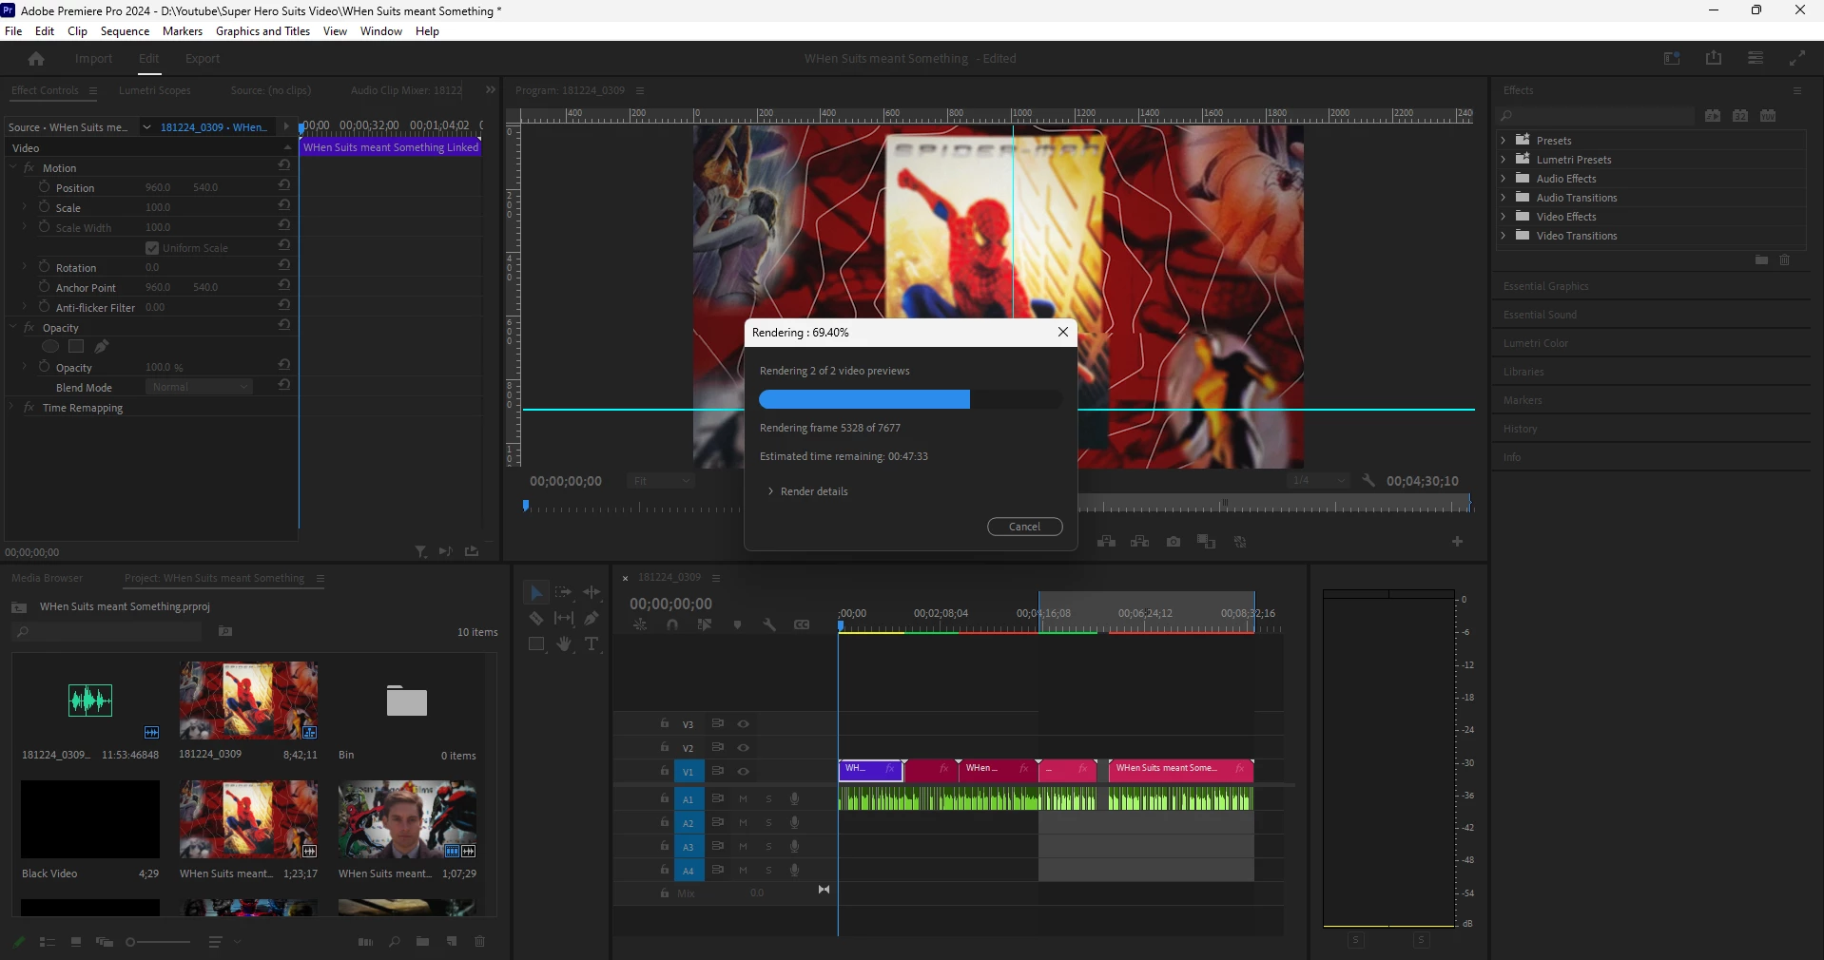Screen dimensions: 1824x960
Task: Go to the Import workspace
Action: tap(93, 59)
